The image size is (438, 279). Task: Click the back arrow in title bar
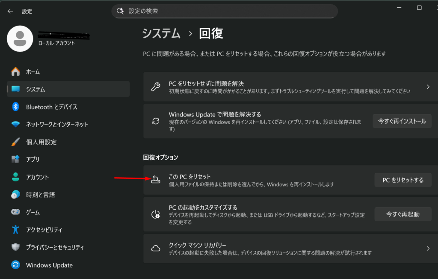coord(10,11)
